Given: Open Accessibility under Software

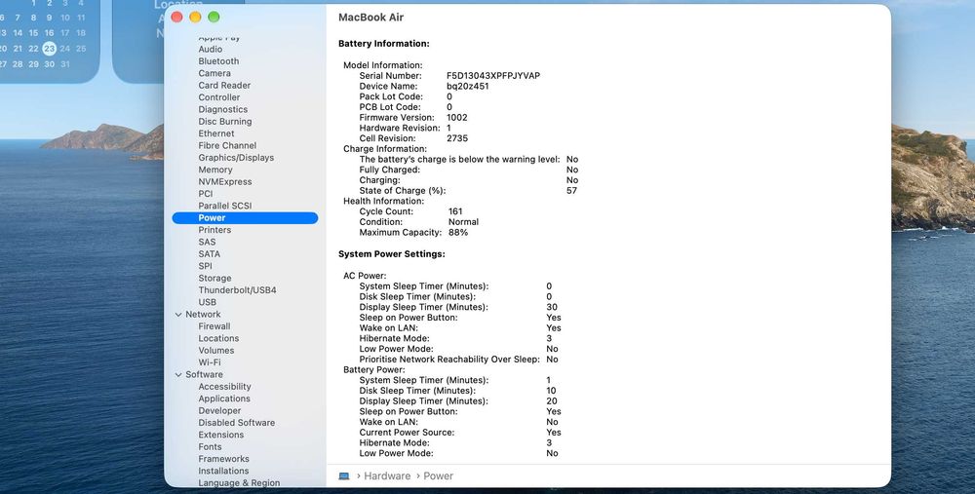Looking at the screenshot, I should pos(224,387).
